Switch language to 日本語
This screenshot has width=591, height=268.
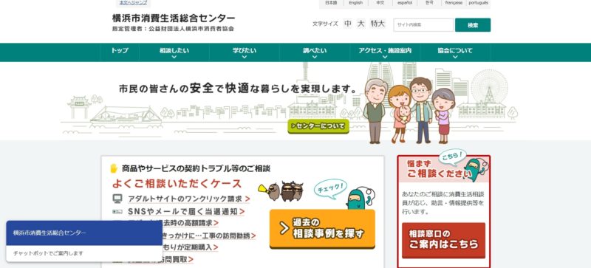pyautogui.click(x=331, y=3)
